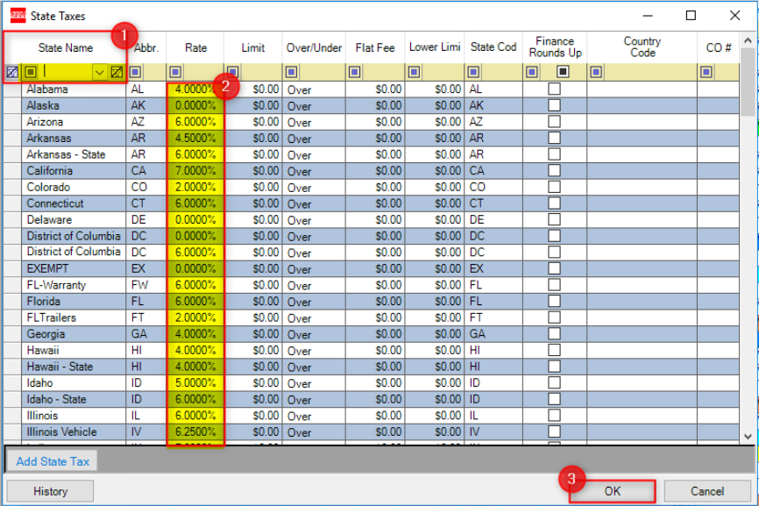Click the vertical scrollbar down arrow
This screenshot has width=759, height=506.
click(x=748, y=436)
